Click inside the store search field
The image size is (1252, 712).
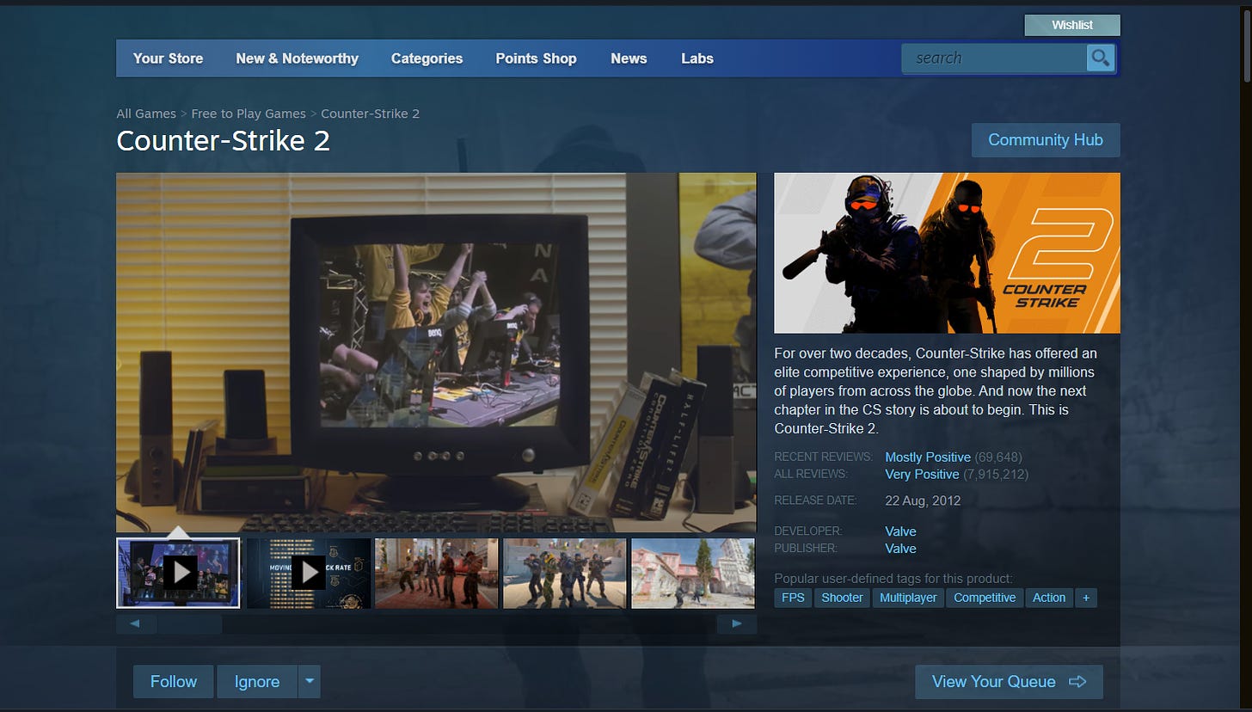pyautogui.click(x=995, y=58)
